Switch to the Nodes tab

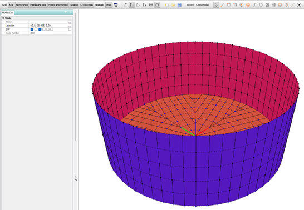pyautogui.click(x=7, y=13)
